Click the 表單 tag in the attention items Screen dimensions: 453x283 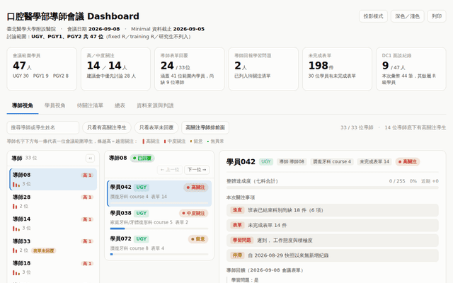point(237,225)
